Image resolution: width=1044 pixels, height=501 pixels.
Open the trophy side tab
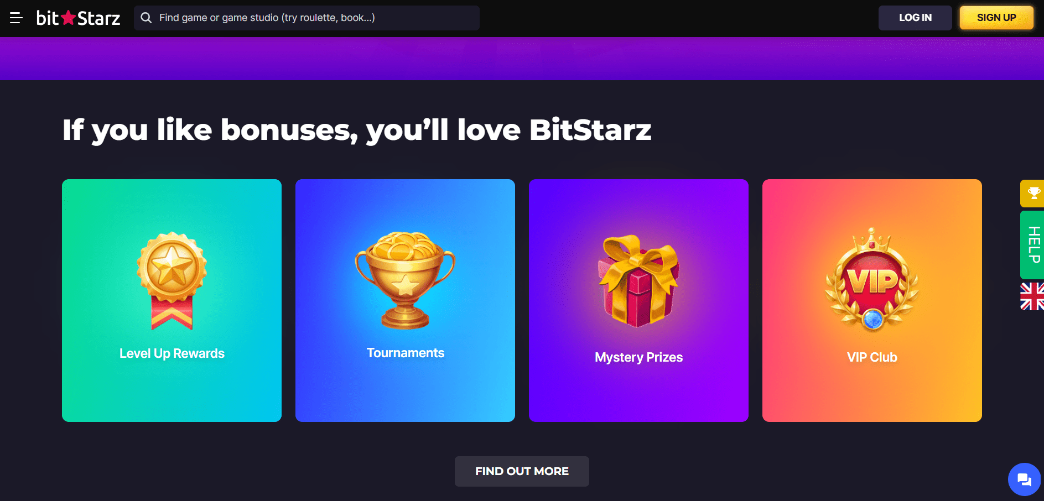(1032, 194)
